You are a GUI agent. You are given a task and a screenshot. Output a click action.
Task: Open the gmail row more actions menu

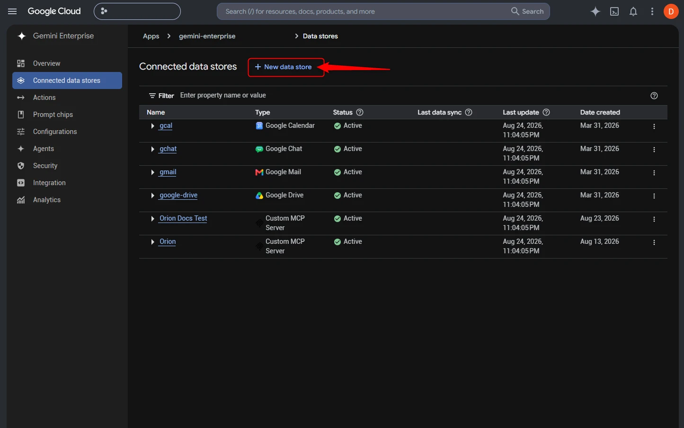pyautogui.click(x=654, y=173)
